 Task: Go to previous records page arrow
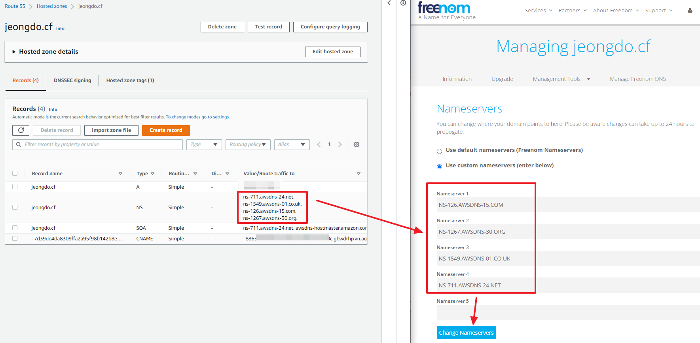(319, 144)
